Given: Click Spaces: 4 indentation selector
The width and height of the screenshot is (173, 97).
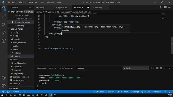Looking at the screenshot, I should pos(110,92).
